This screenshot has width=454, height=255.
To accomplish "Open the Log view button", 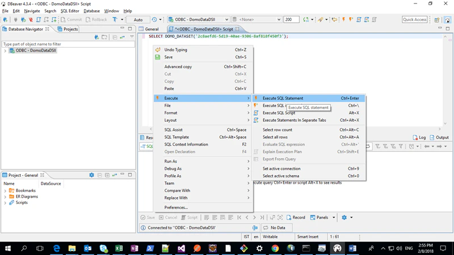I will (419, 138).
